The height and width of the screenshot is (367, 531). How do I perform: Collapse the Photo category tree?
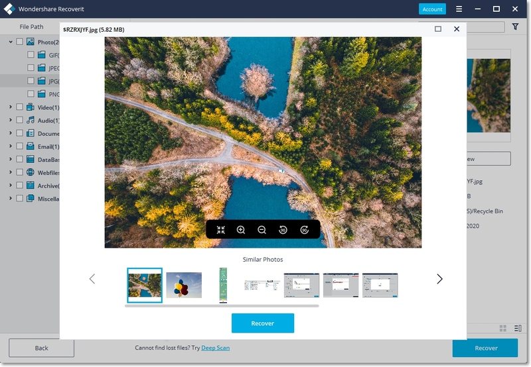point(11,42)
